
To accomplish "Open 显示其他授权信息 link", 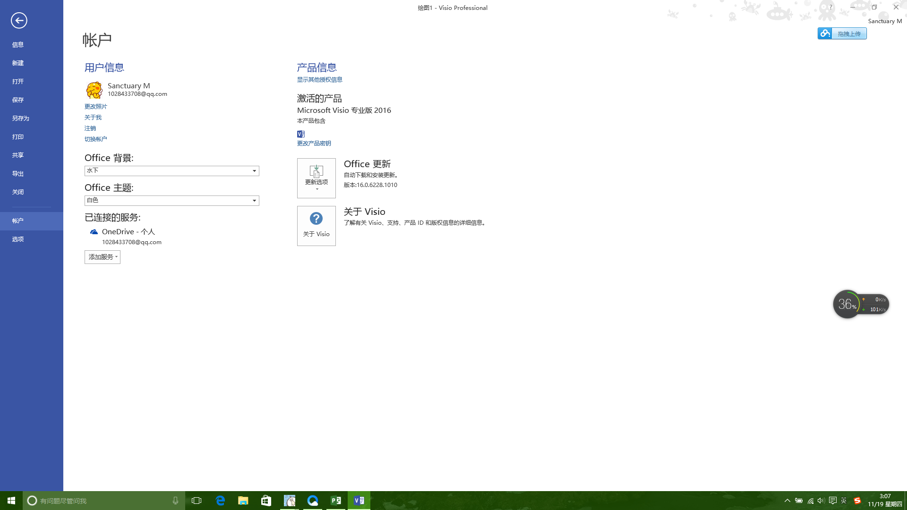I will pyautogui.click(x=320, y=80).
